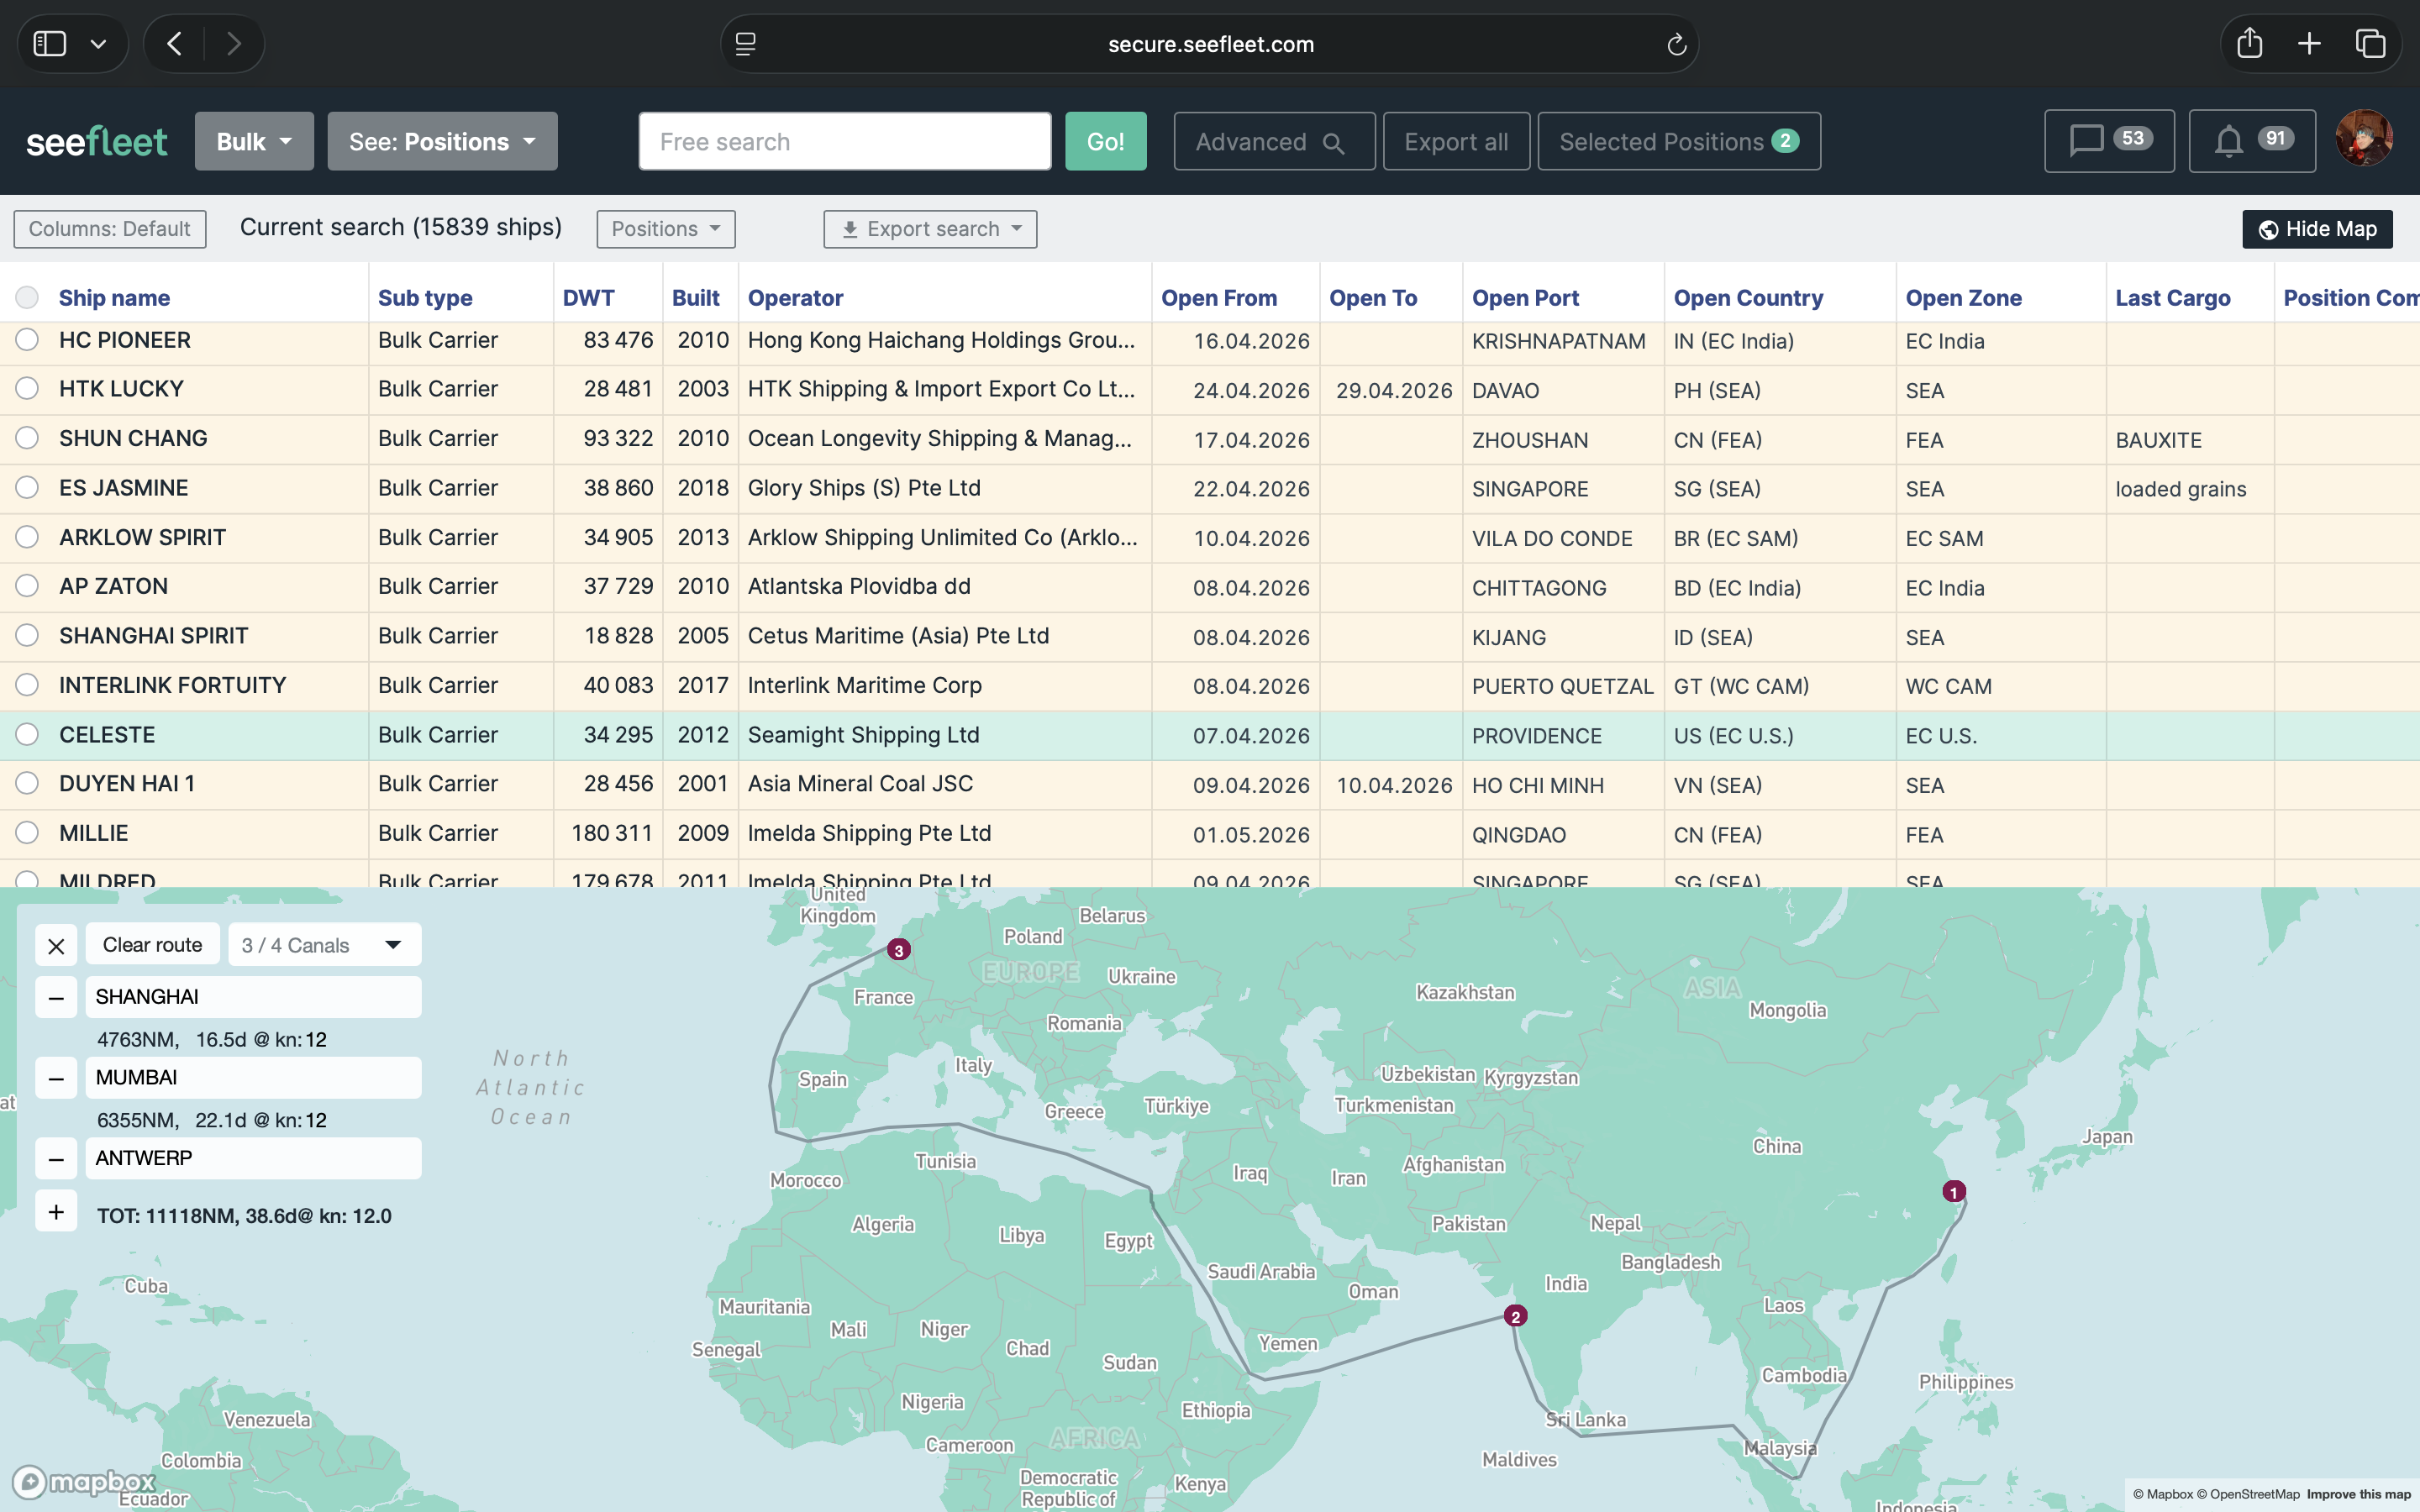Add a new waypoint with plus button
Image resolution: width=2420 pixels, height=1512 pixels.
(56, 1213)
